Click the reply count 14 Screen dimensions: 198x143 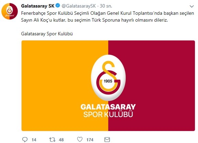coord(34,140)
